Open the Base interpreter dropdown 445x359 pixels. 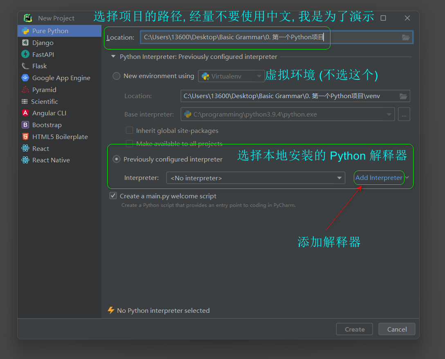click(x=389, y=114)
